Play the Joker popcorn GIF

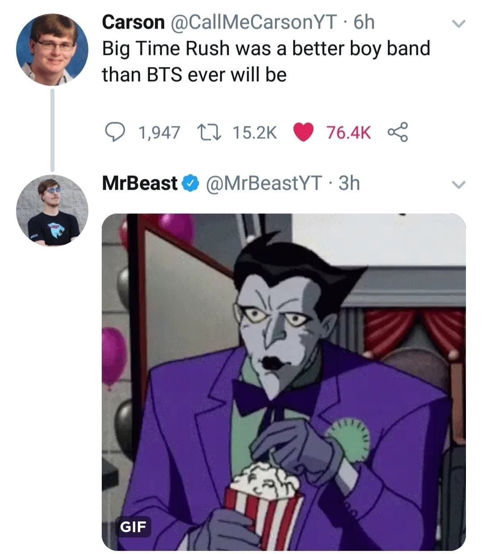pyautogui.click(x=284, y=382)
